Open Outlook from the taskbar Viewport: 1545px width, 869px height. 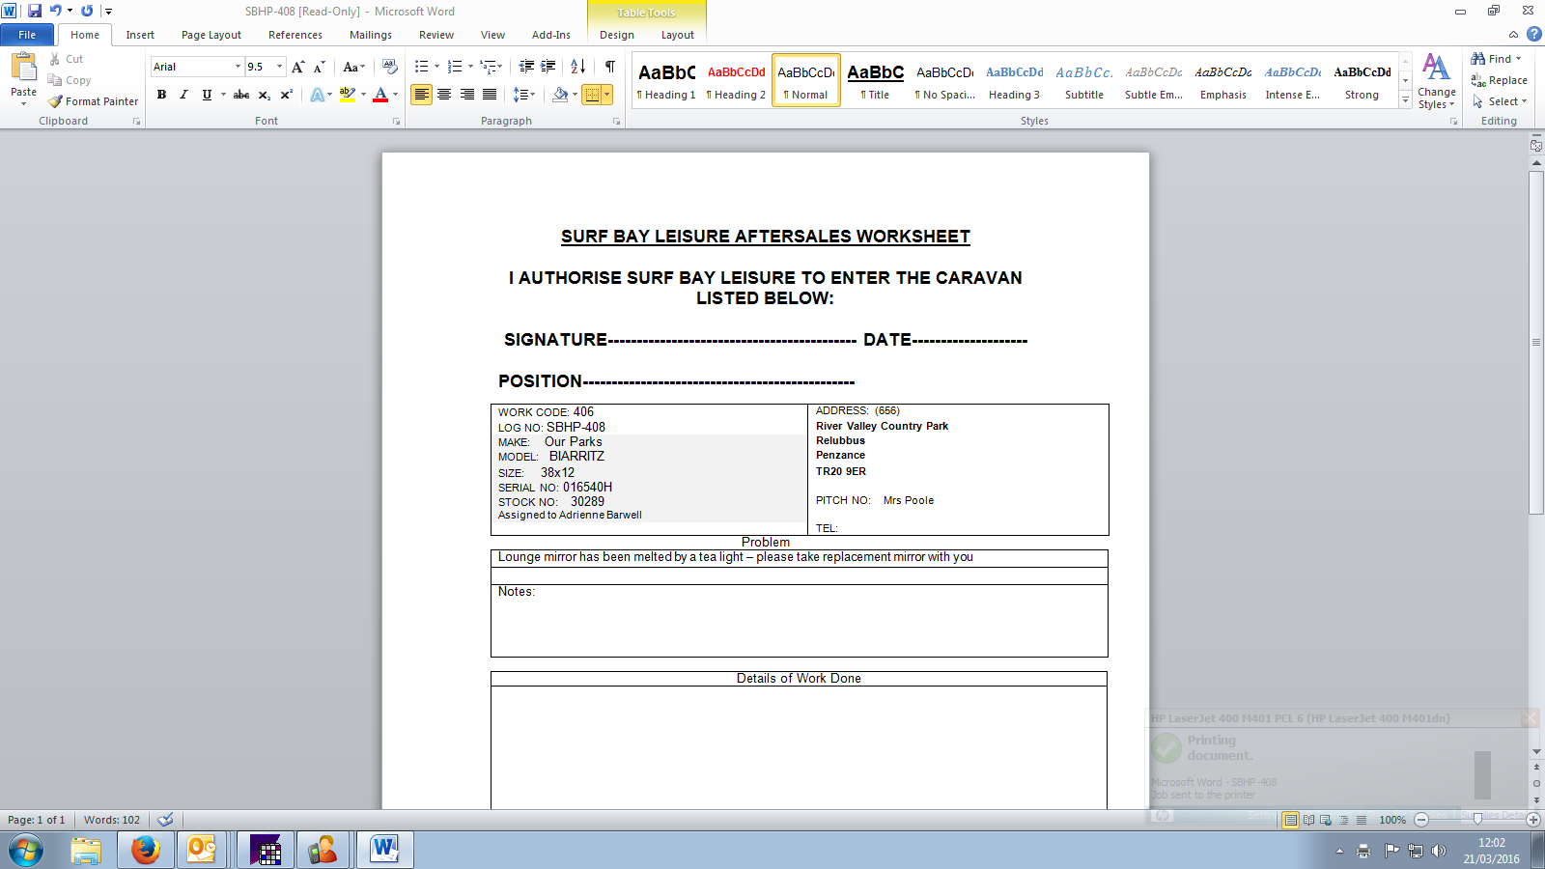(201, 851)
